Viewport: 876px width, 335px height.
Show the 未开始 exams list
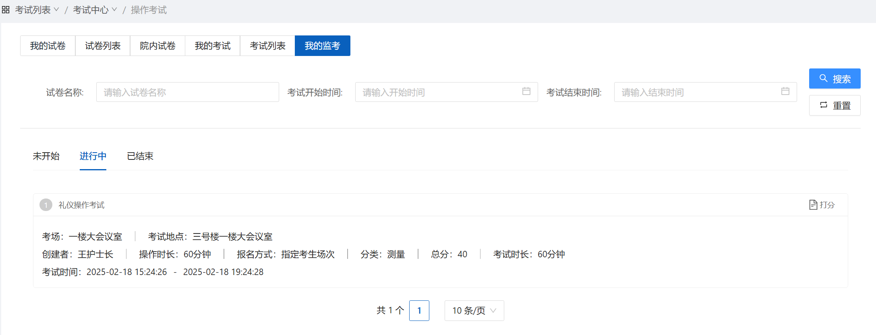pos(46,156)
